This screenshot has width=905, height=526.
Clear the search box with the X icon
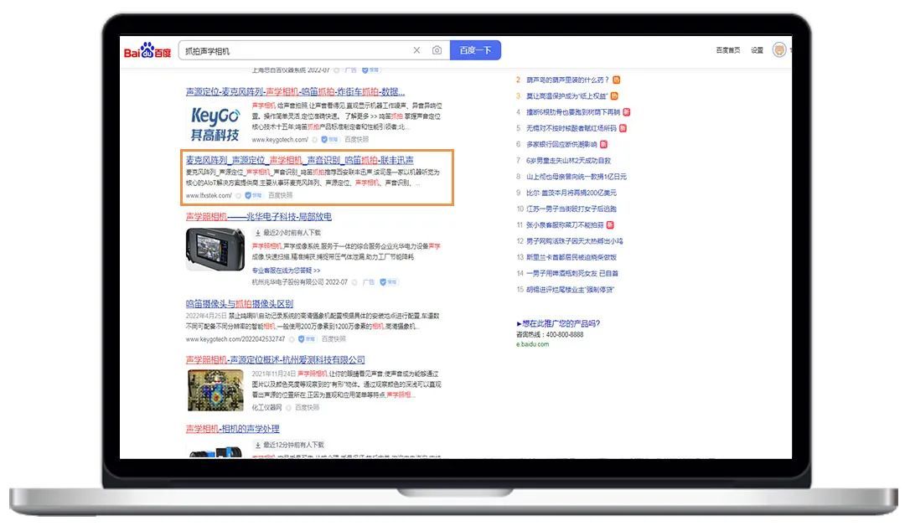(x=416, y=50)
